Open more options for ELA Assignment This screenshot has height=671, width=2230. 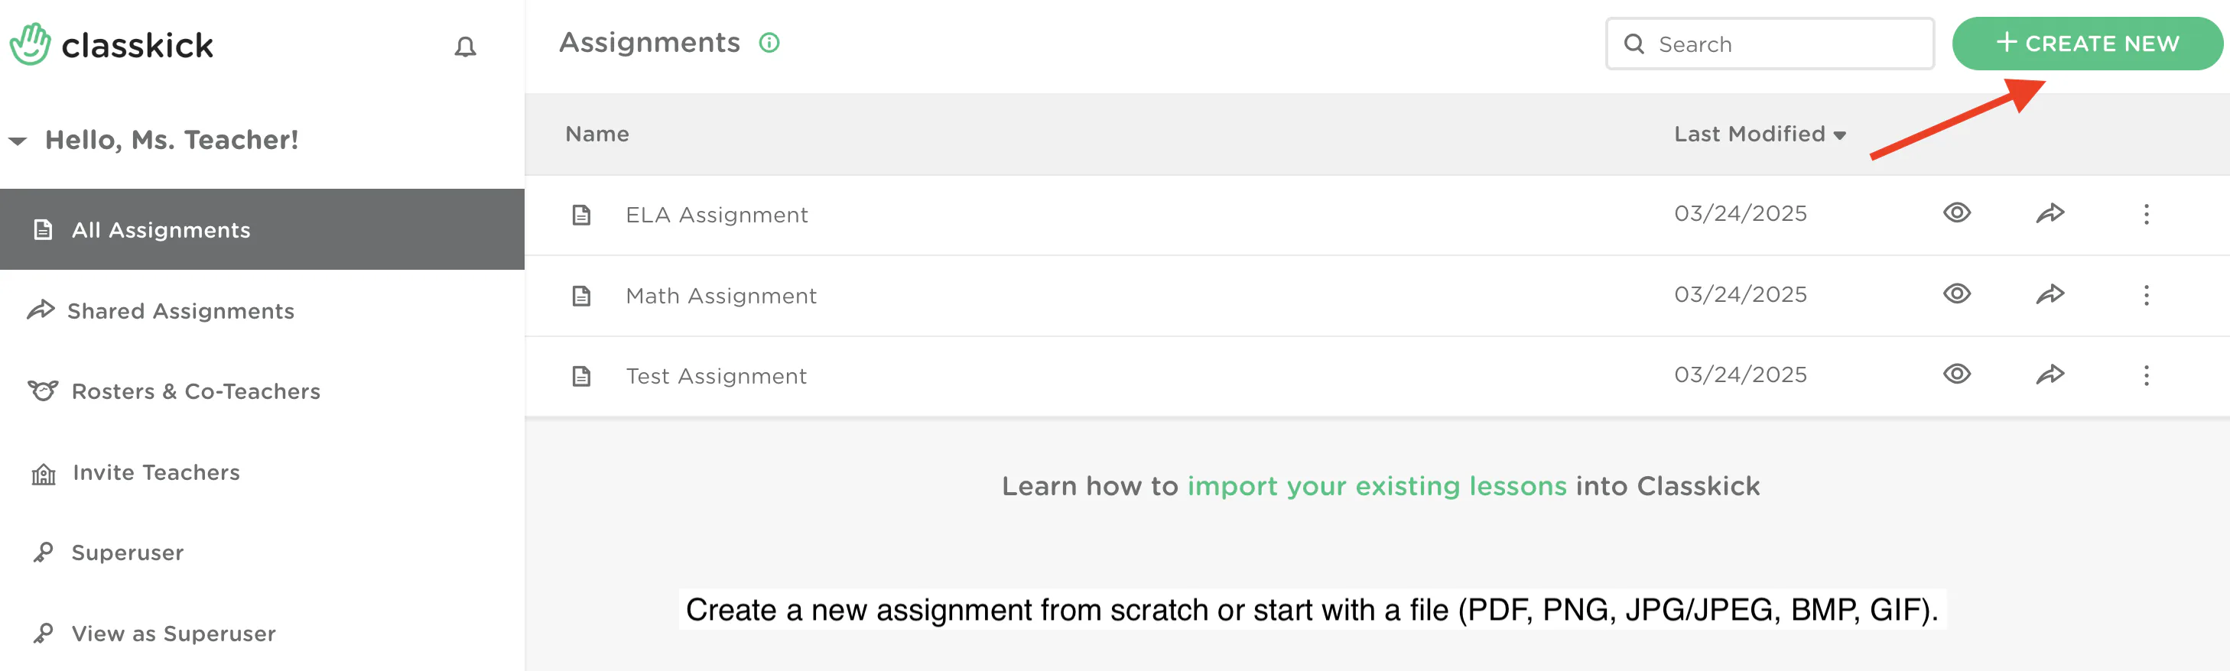pyautogui.click(x=2146, y=215)
